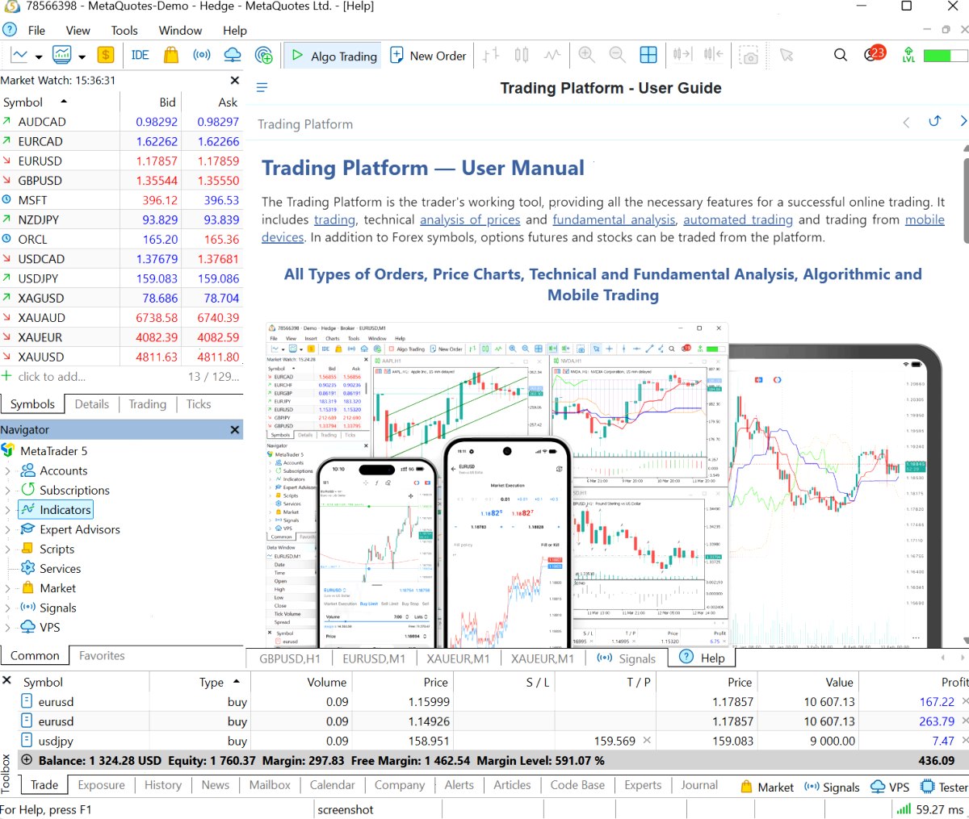Screen dimensions: 969x819
Task: Select the bar chart type icon
Action: 491,55
